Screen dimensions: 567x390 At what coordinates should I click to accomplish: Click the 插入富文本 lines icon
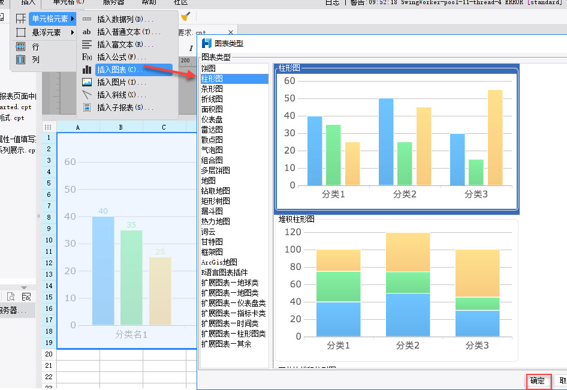87,44
